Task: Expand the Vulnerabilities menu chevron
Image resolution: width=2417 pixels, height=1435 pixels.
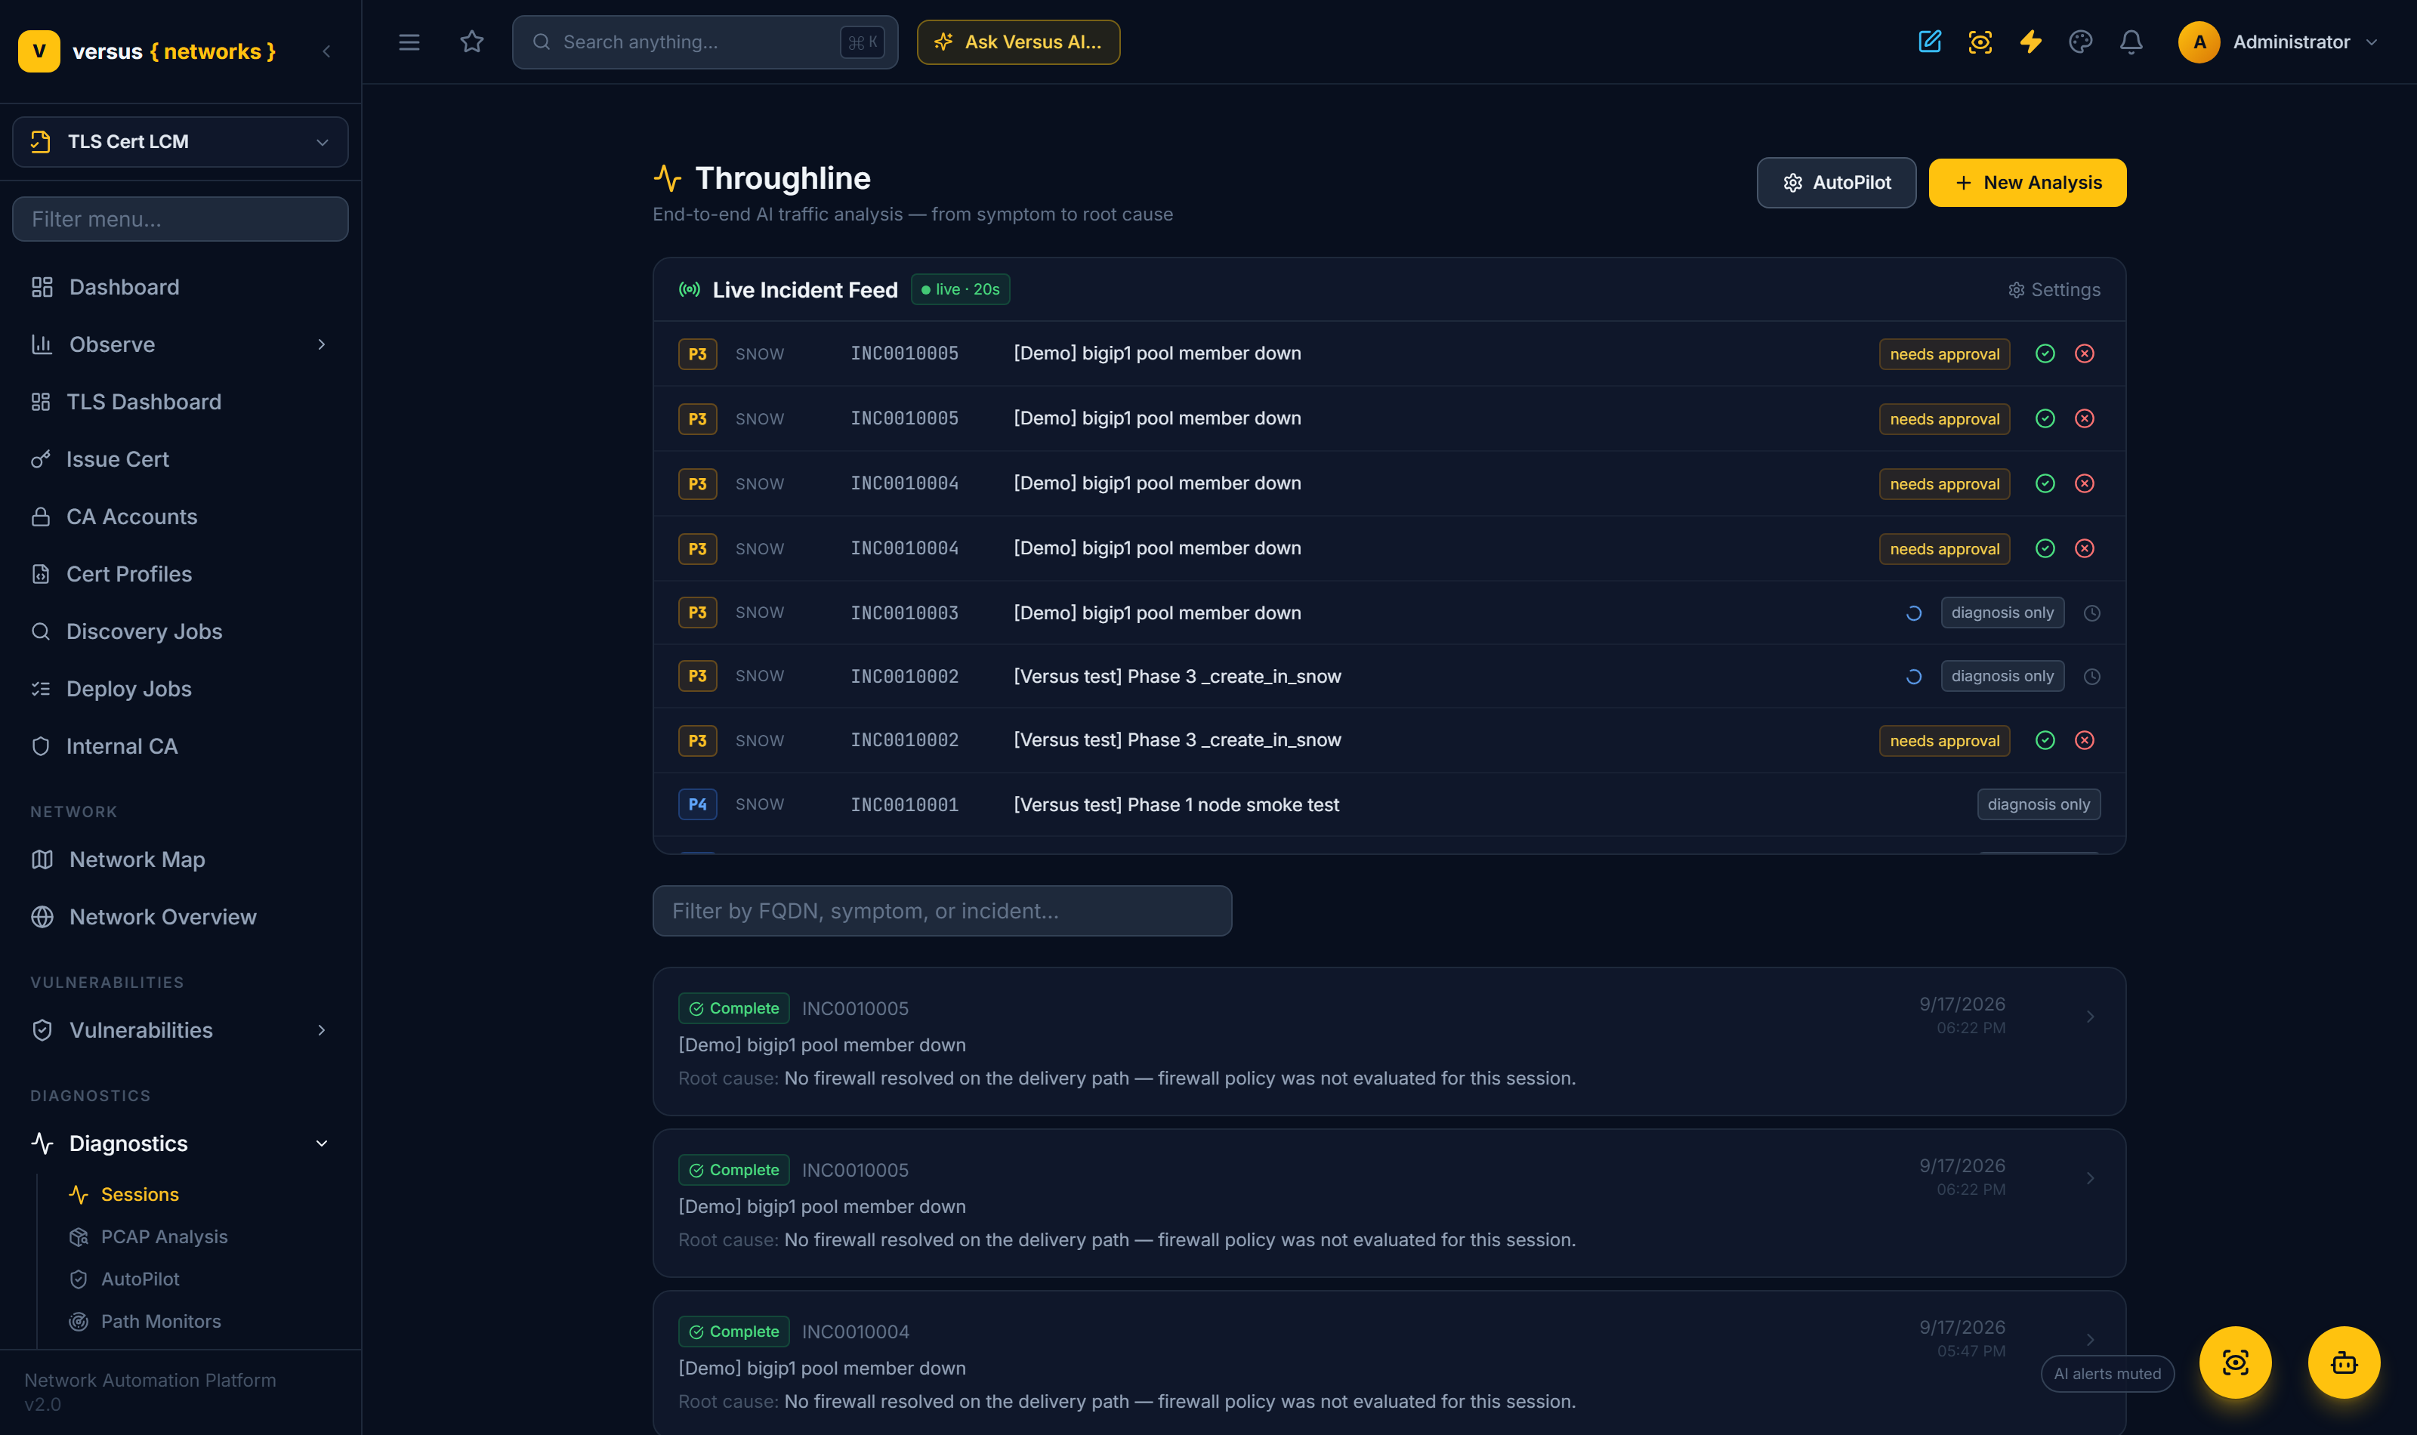Action: (x=322, y=1030)
